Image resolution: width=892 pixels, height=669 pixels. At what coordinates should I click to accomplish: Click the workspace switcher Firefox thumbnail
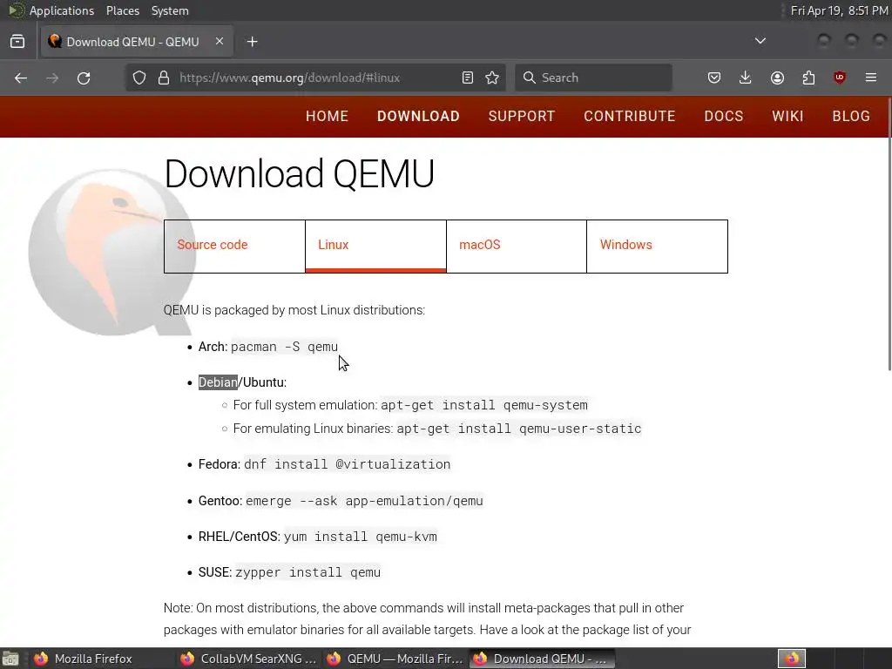792,659
